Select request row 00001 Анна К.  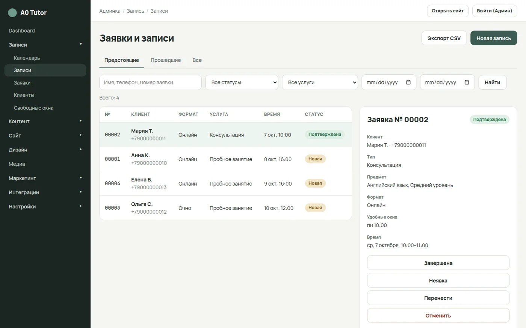225,159
